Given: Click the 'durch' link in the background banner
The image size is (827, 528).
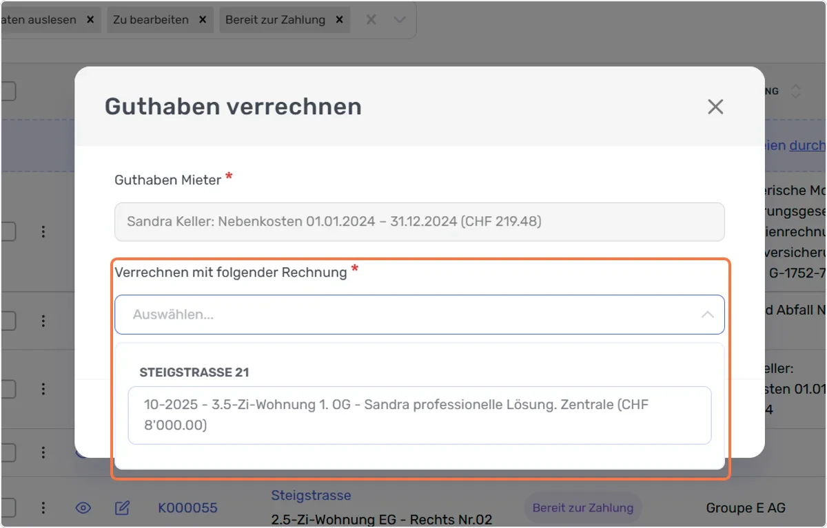Looking at the screenshot, I should pyautogui.click(x=807, y=145).
